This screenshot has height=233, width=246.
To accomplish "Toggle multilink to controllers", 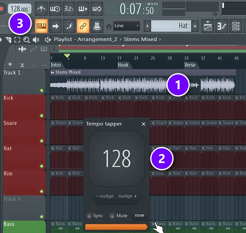I will [83, 26].
